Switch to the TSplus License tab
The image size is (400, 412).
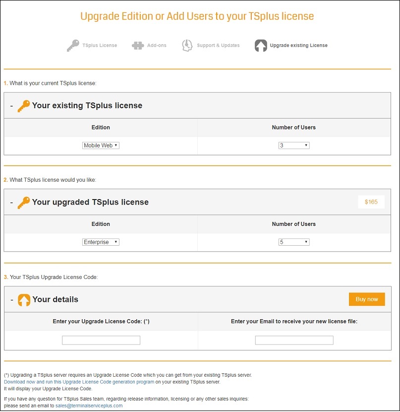pos(101,46)
